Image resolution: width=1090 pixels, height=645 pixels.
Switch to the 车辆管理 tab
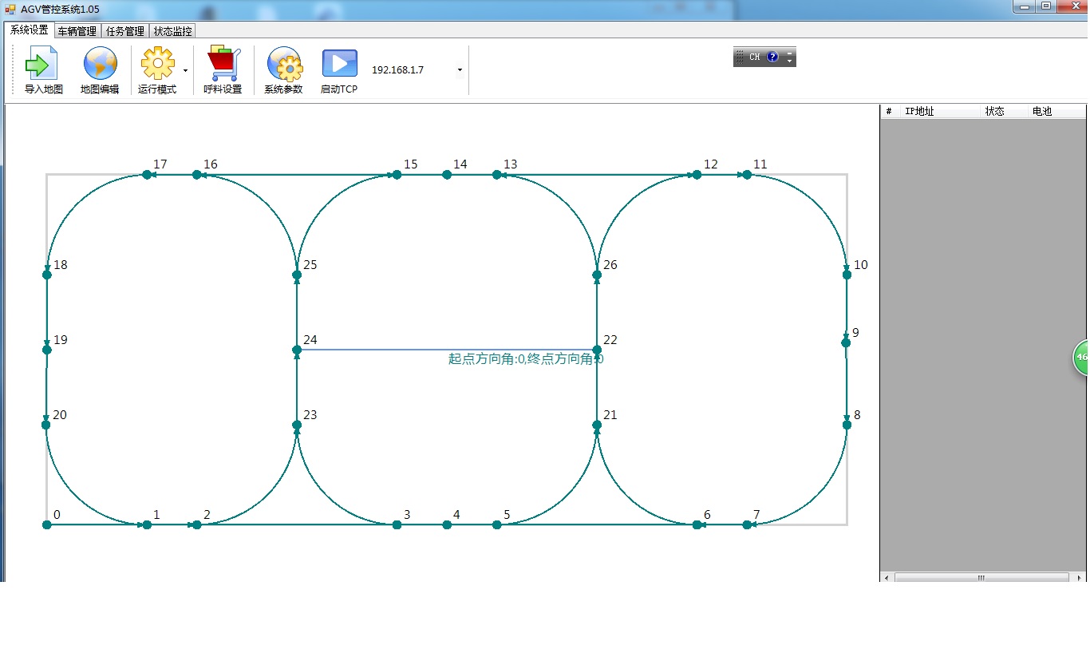[x=77, y=31]
